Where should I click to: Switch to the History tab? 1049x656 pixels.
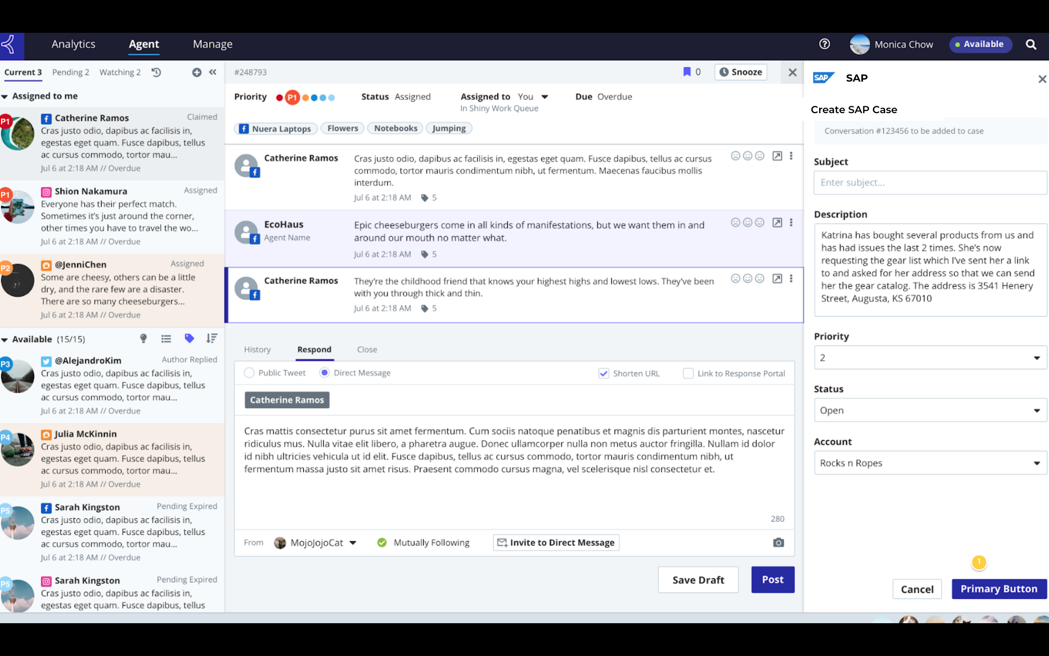257,349
